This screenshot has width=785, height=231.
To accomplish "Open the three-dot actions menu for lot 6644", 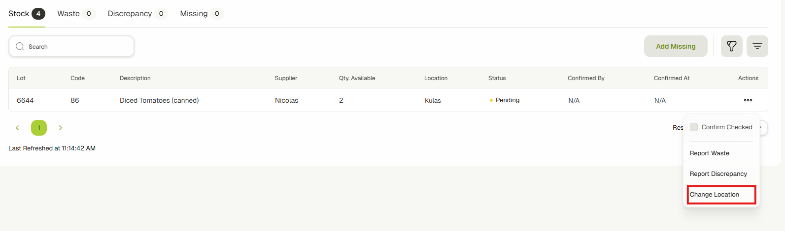I will (x=748, y=100).
